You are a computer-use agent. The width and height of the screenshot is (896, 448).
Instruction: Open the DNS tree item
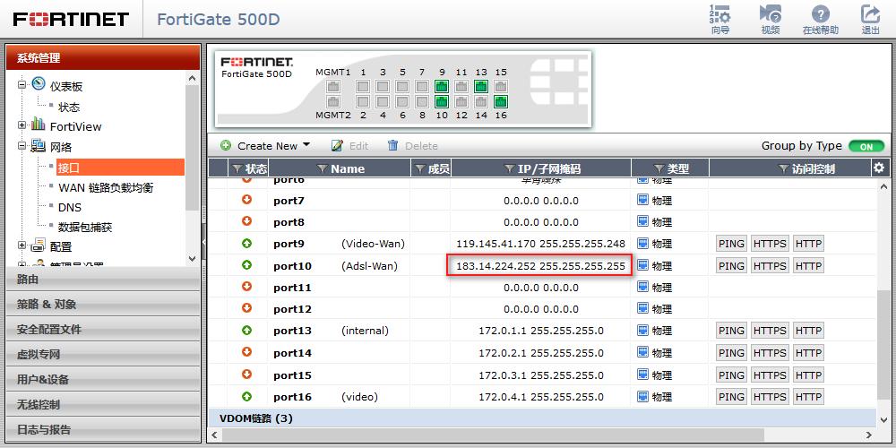click(70, 208)
